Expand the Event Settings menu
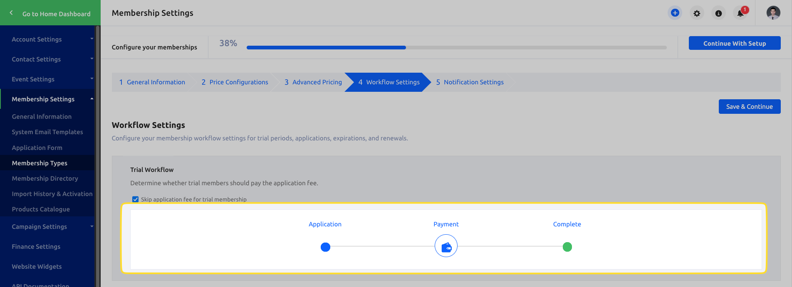 (47, 79)
